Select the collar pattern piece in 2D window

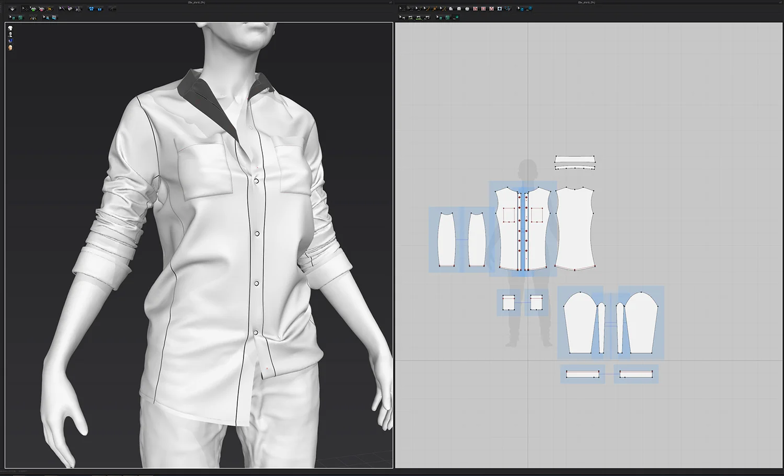click(x=575, y=159)
